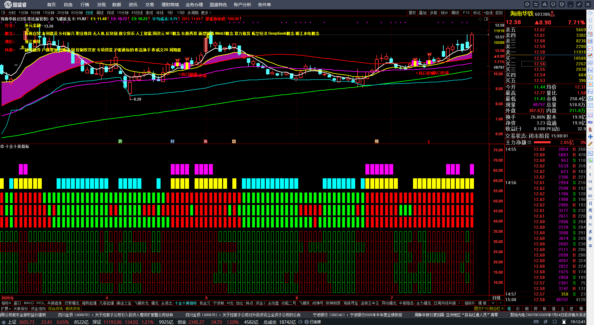Image resolution: width=594 pixels, height=325 pixels.
Task: Click the 返回 button
Action: coord(499,13)
